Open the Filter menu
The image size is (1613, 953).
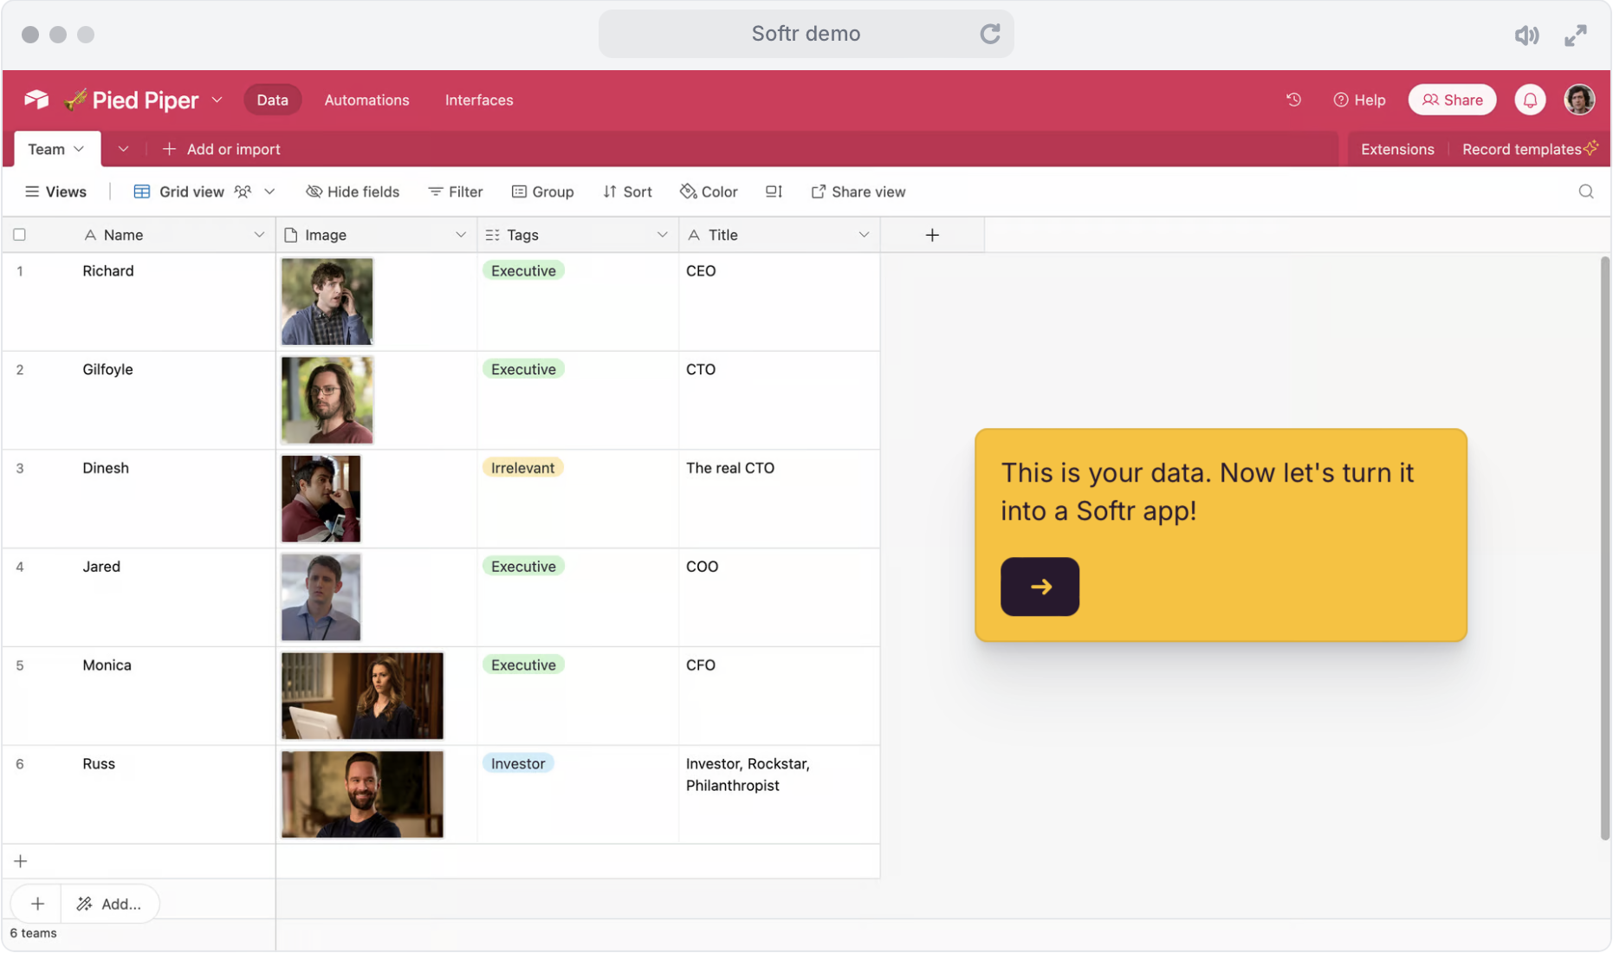pos(455,191)
